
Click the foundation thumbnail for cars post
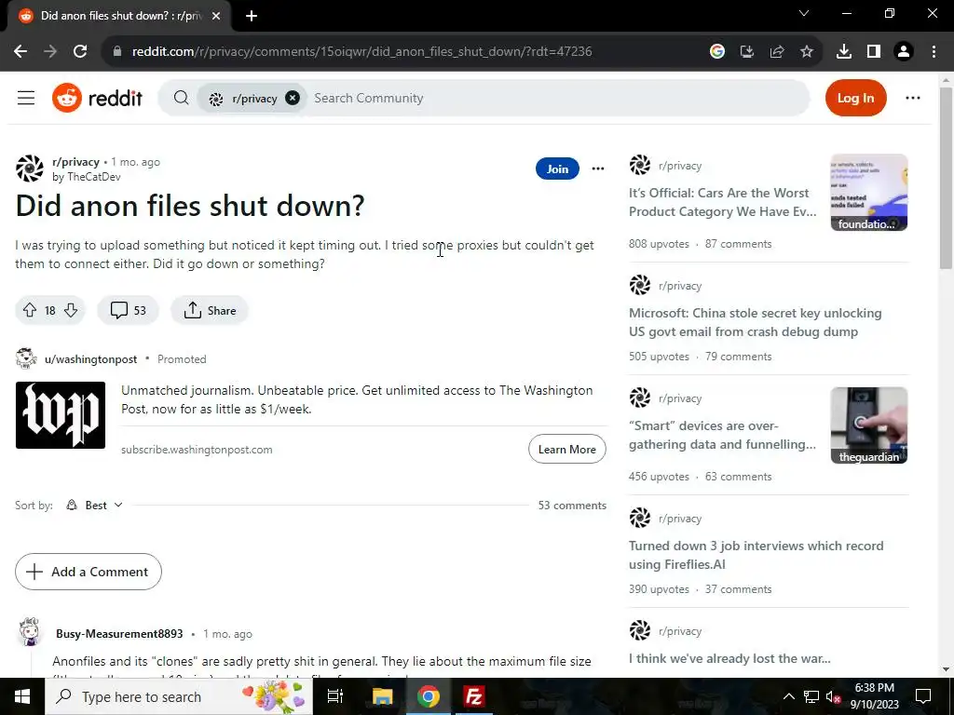[869, 192]
